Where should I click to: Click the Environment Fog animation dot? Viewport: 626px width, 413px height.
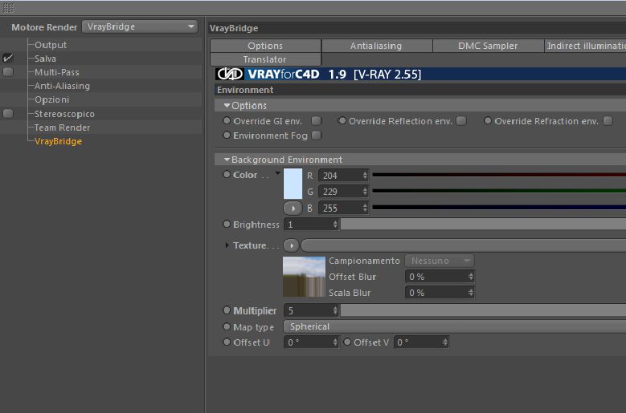coord(227,136)
